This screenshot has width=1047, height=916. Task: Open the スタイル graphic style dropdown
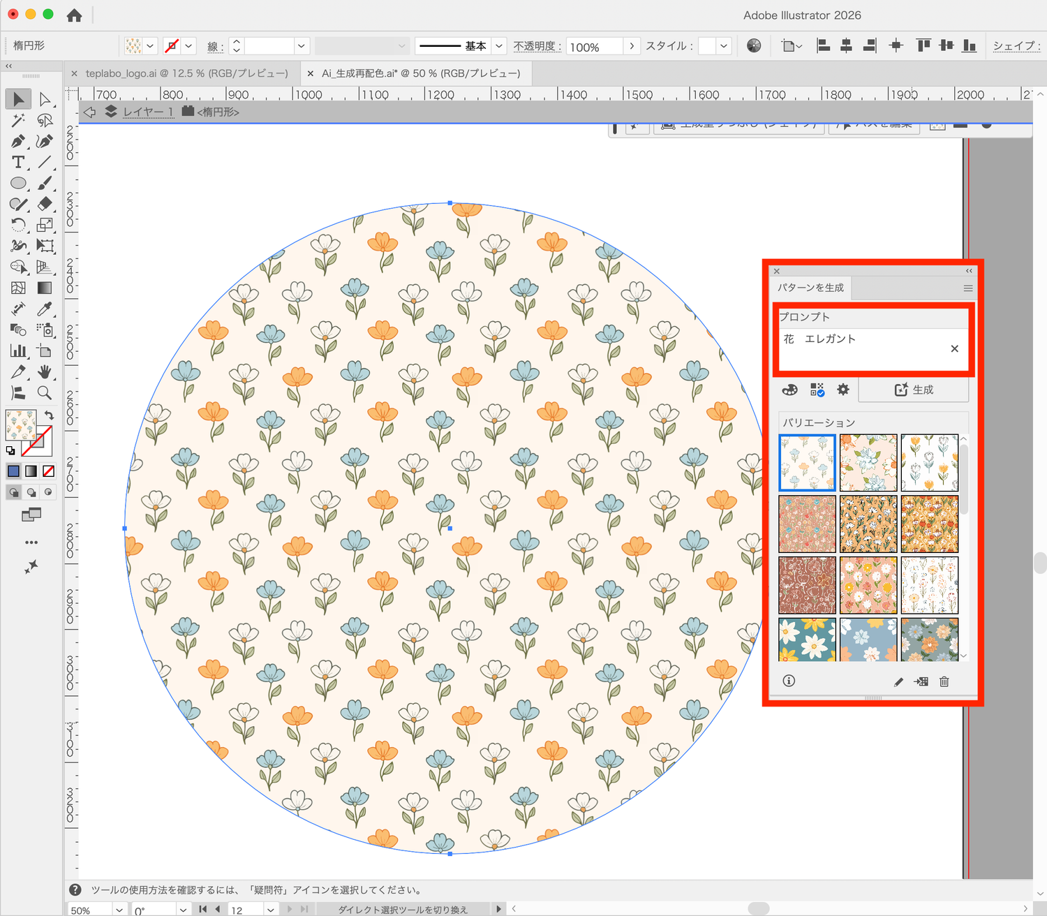coord(724,46)
